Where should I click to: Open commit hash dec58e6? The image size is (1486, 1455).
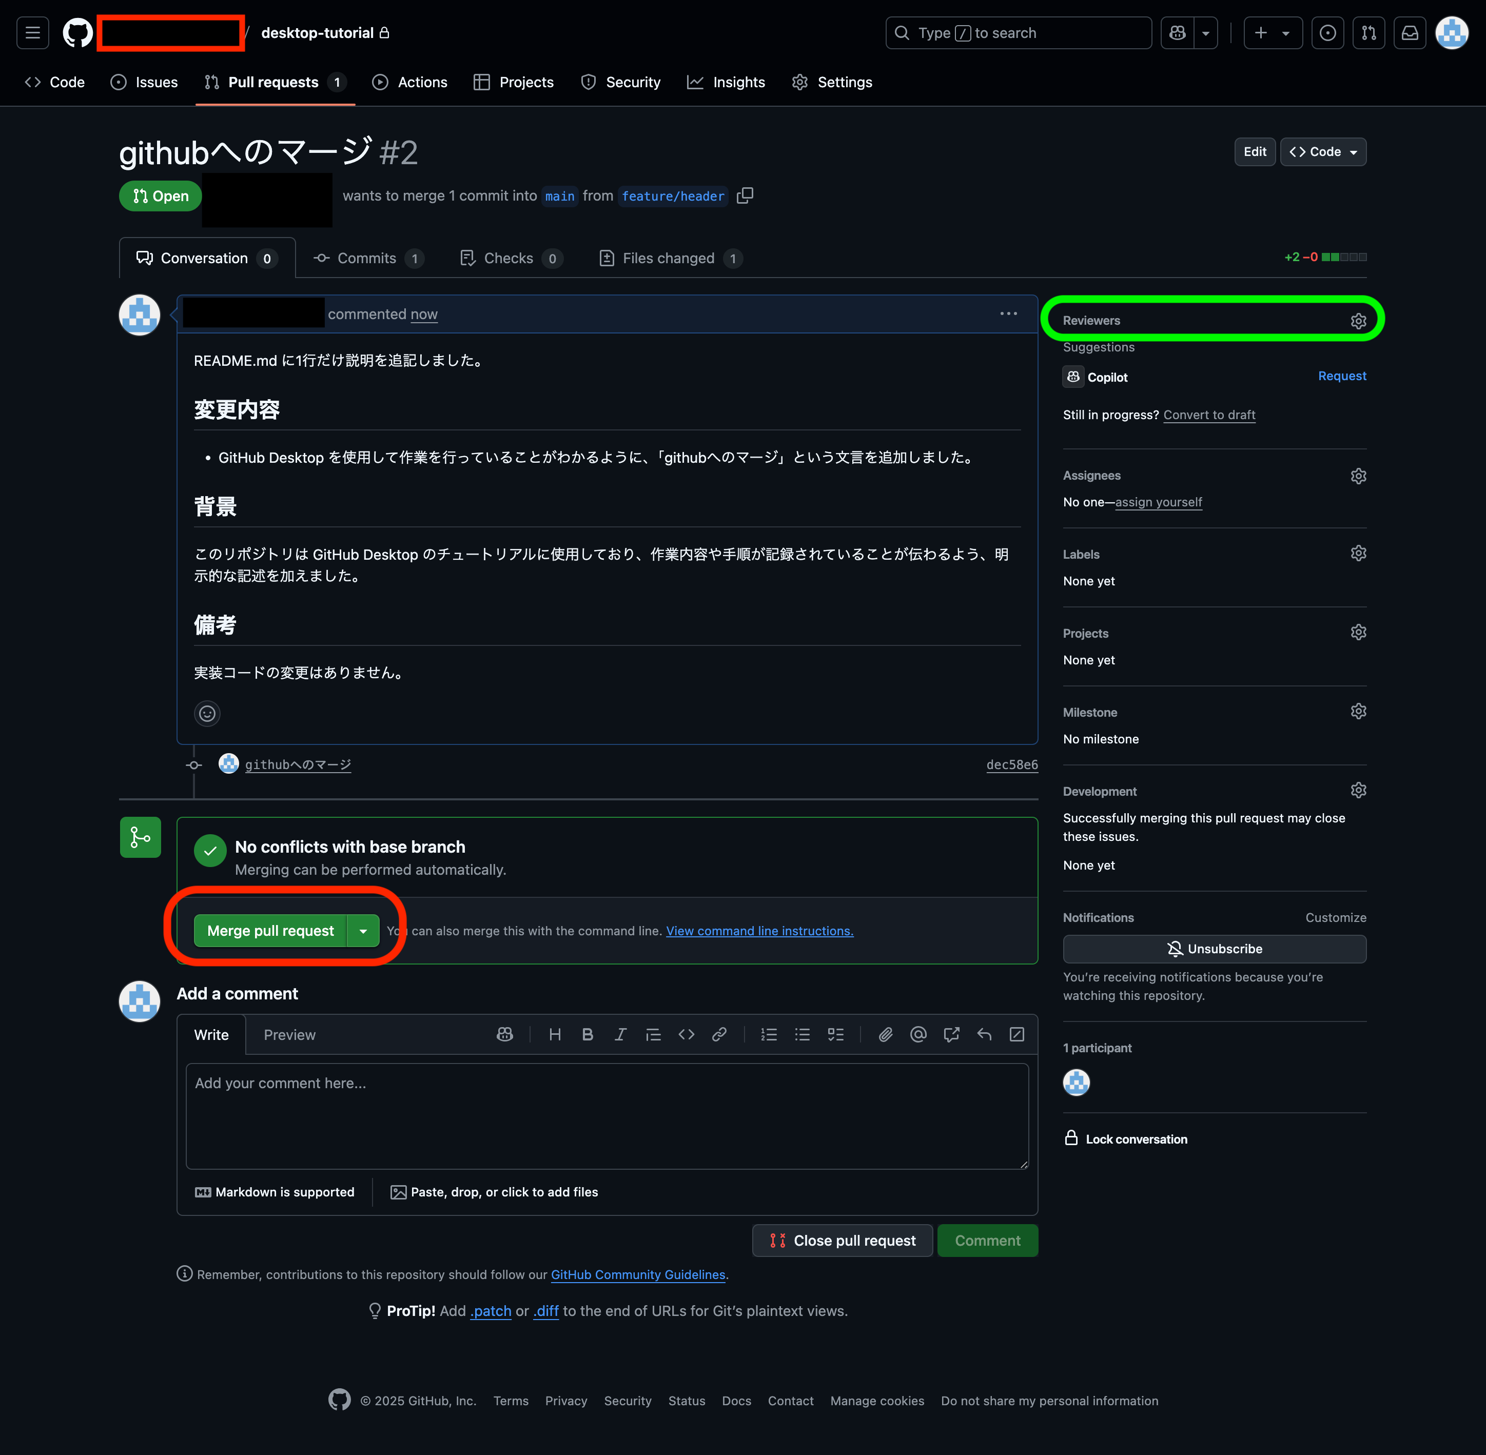point(1011,765)
